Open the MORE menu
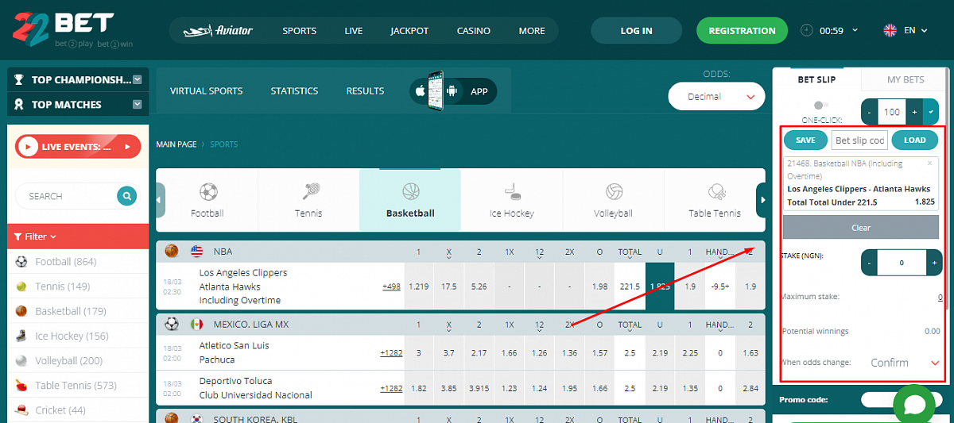 tap(532, 31)
